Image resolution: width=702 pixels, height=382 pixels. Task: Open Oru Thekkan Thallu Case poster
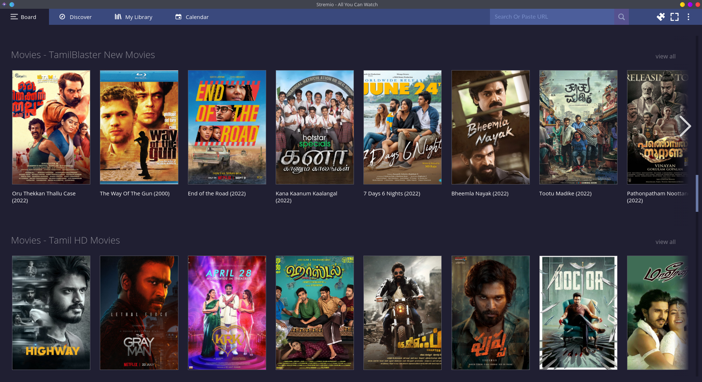point(51,127)
